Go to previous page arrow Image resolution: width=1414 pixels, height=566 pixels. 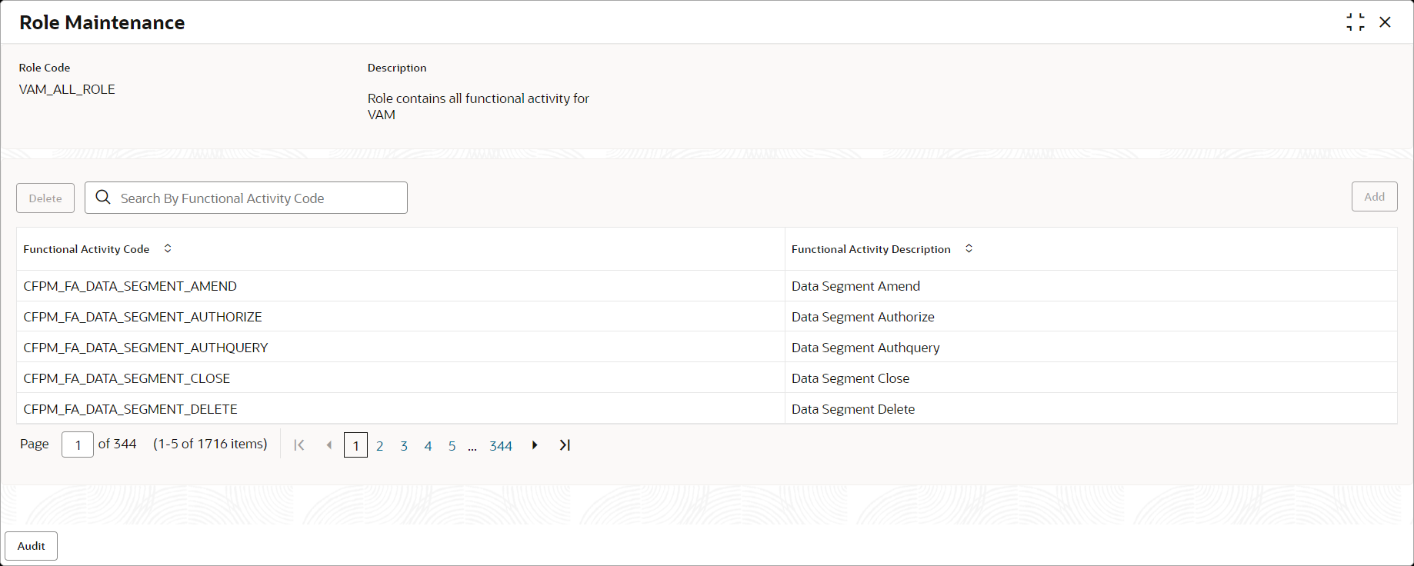click(329, 445)
